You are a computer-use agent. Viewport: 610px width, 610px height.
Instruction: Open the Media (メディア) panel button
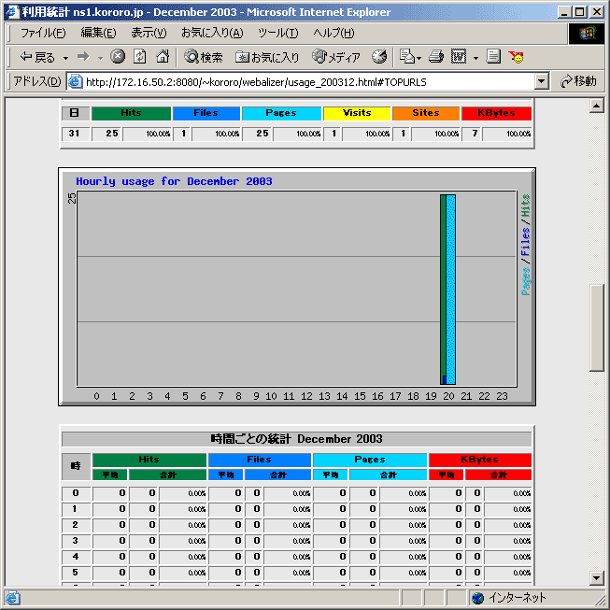point(336,57)
